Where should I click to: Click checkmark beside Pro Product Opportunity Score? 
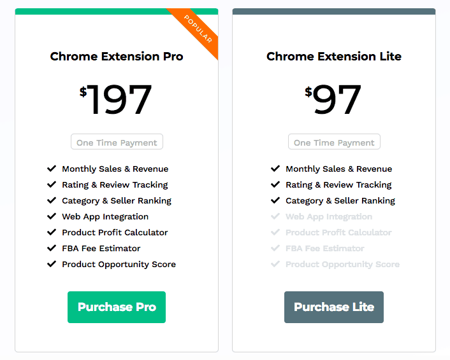(x=52, y=264)
